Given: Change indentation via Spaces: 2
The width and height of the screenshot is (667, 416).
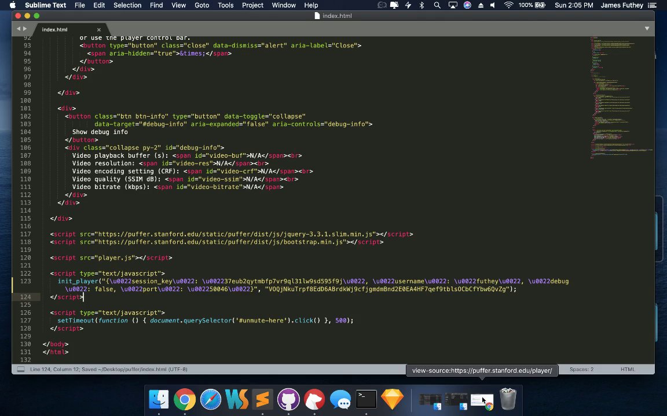Looking at the screenshot, I should tap(581, 369).
